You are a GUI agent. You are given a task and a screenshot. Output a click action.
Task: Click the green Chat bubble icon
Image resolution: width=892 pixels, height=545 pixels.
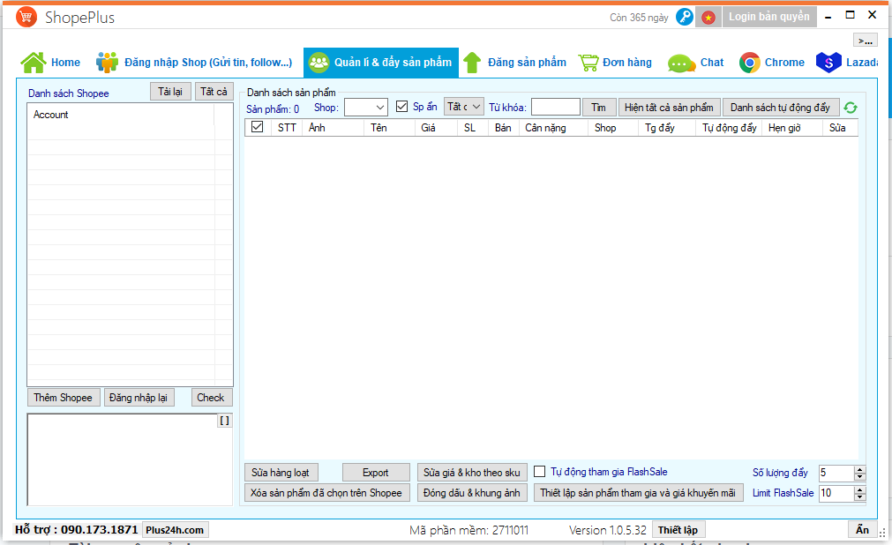tap(681, 63)
